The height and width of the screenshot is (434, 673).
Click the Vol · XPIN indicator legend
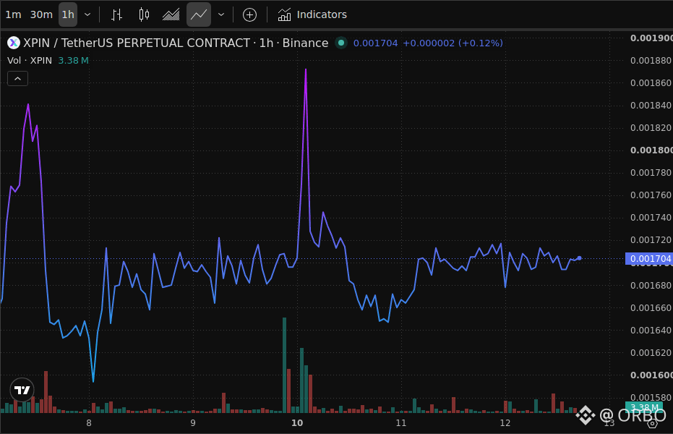30,61
